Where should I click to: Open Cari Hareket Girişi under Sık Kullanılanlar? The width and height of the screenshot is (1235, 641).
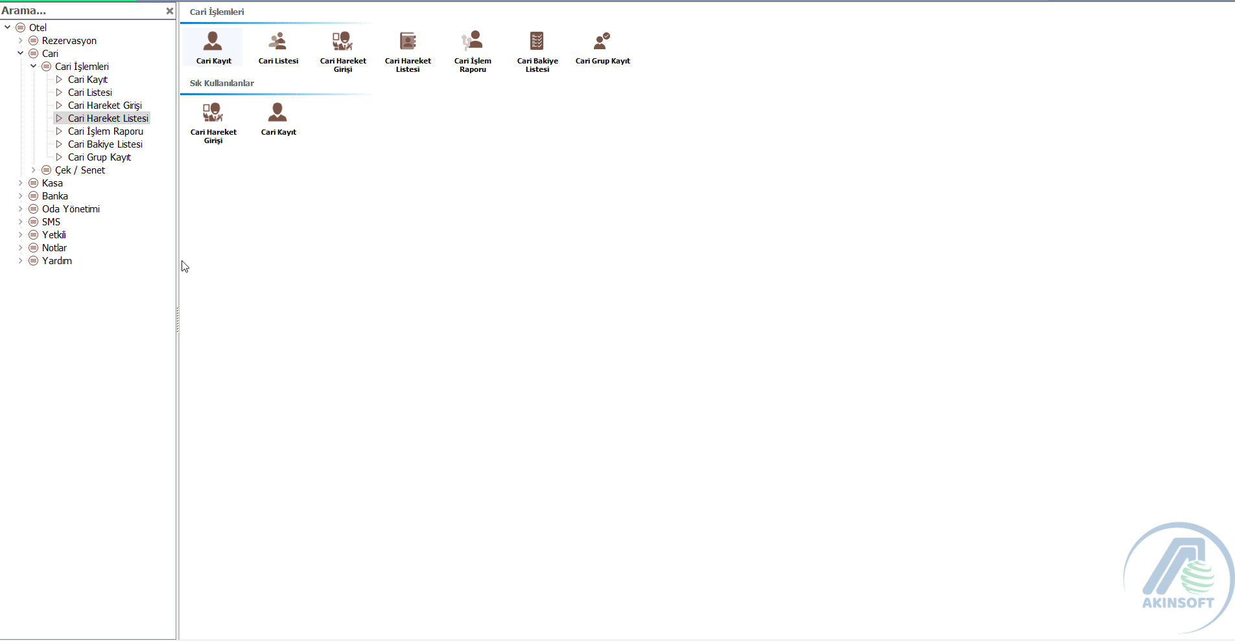(213, 122)
